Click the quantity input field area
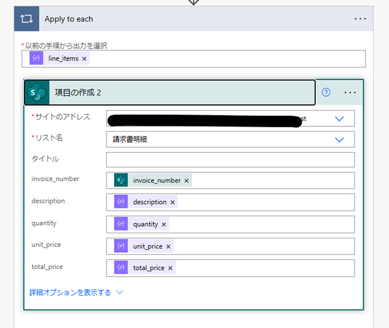389x328 pixels. click(x=230, y=224)
